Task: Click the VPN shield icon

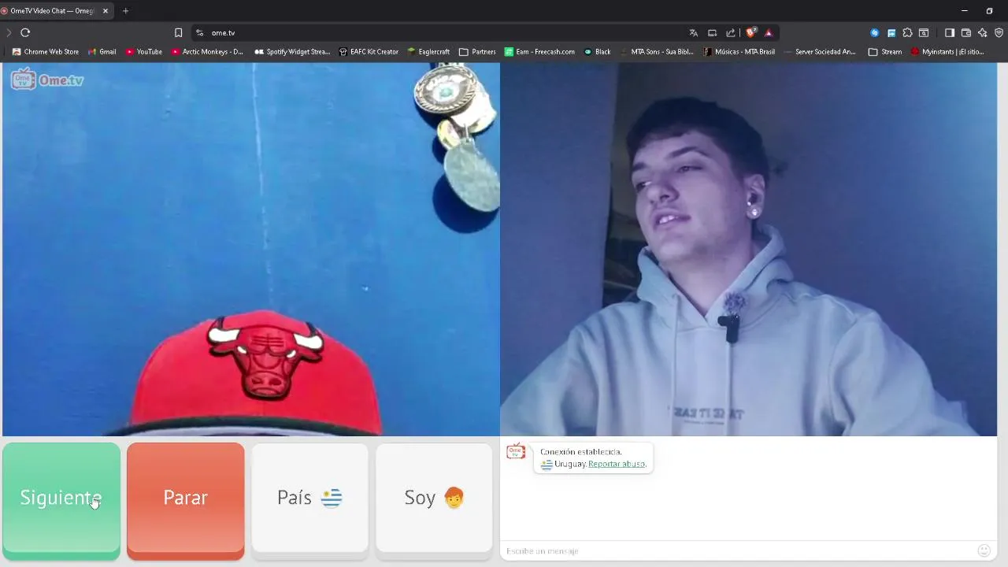Action: (x=999, y=32)
